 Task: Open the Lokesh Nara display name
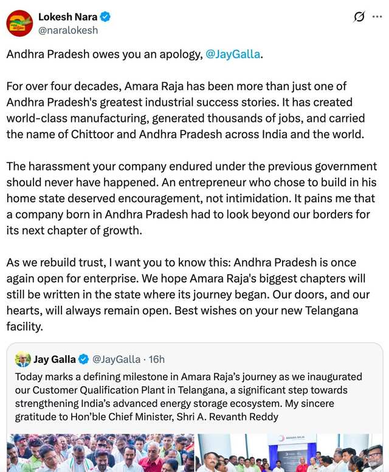click(x=67, y=17)
